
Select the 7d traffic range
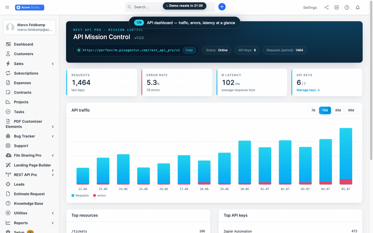(x=313, y=110)
